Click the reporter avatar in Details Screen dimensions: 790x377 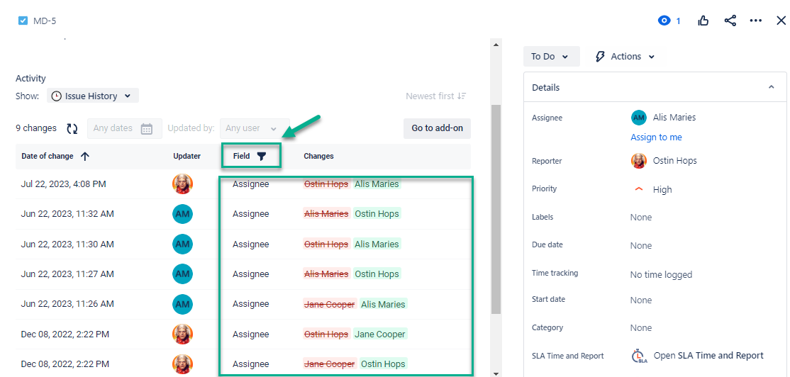pyautogui.click(x=639, y=161)
